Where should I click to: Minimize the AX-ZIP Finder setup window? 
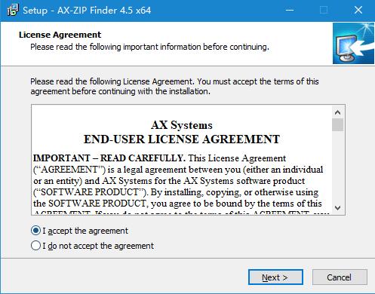click(290, 11)
